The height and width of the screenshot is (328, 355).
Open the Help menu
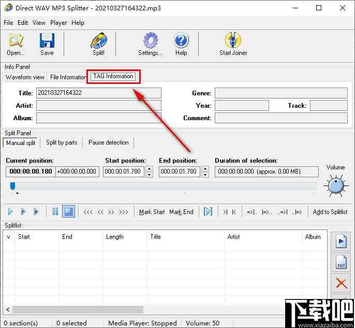(78, 23)
